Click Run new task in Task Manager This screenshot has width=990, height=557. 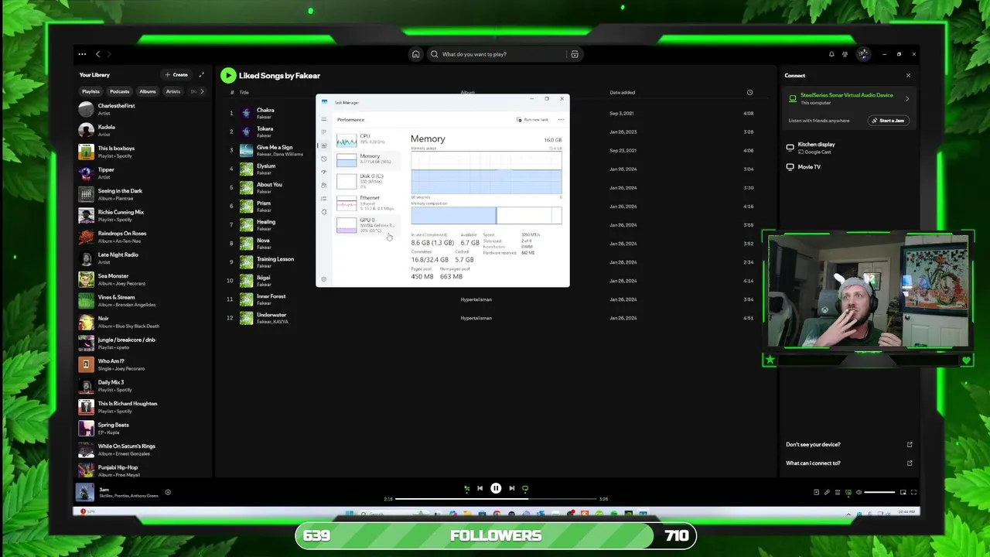click(532, 120)
